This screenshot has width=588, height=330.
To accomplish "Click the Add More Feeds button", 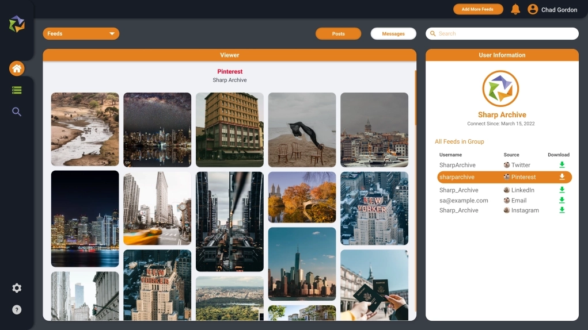I will (477, 9).
